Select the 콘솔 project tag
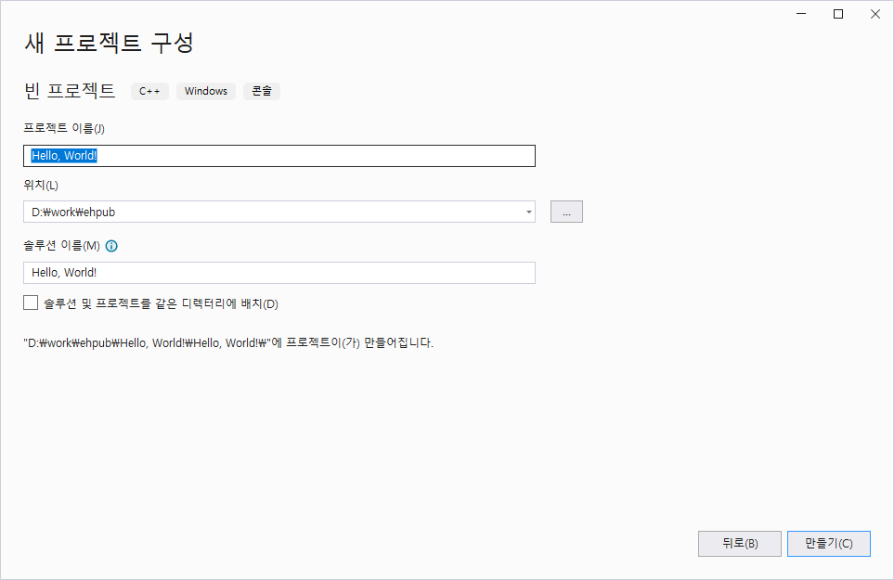 click(x=261, y=91)
